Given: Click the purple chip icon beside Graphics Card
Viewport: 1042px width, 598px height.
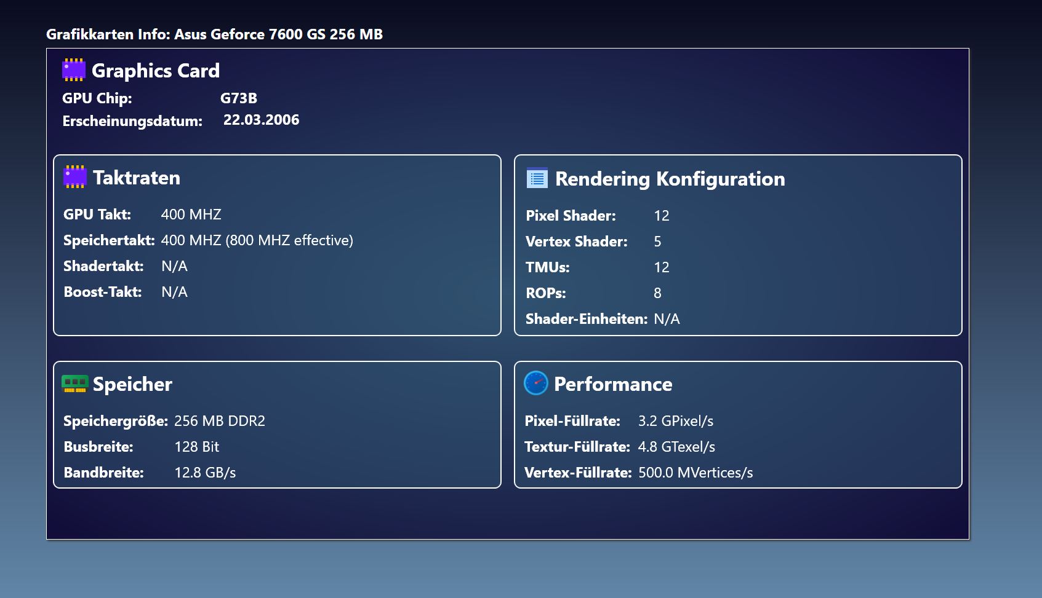Looking at the screenshot, I should [74, 70].
